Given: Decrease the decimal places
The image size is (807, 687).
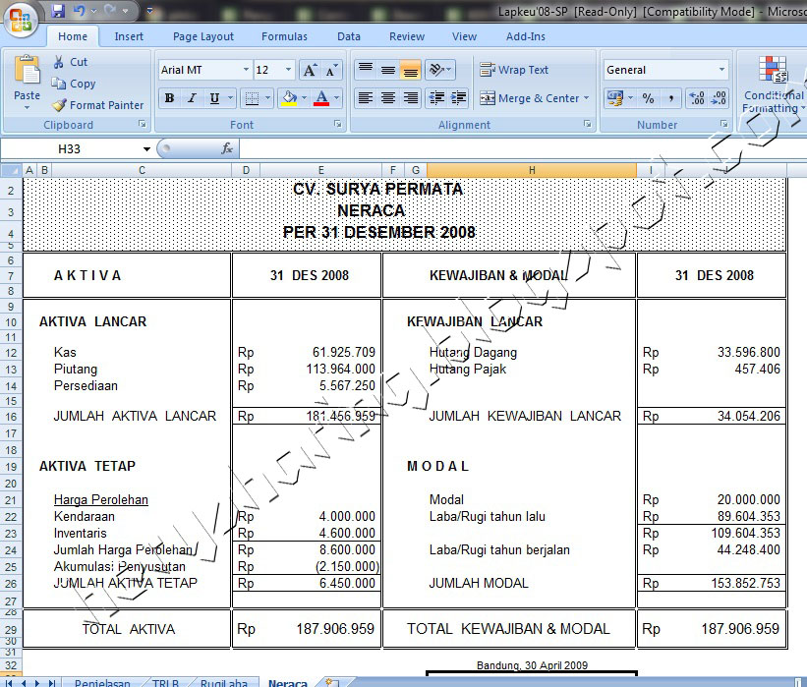Looking at the screenshot, I should (x=718, y=98).
